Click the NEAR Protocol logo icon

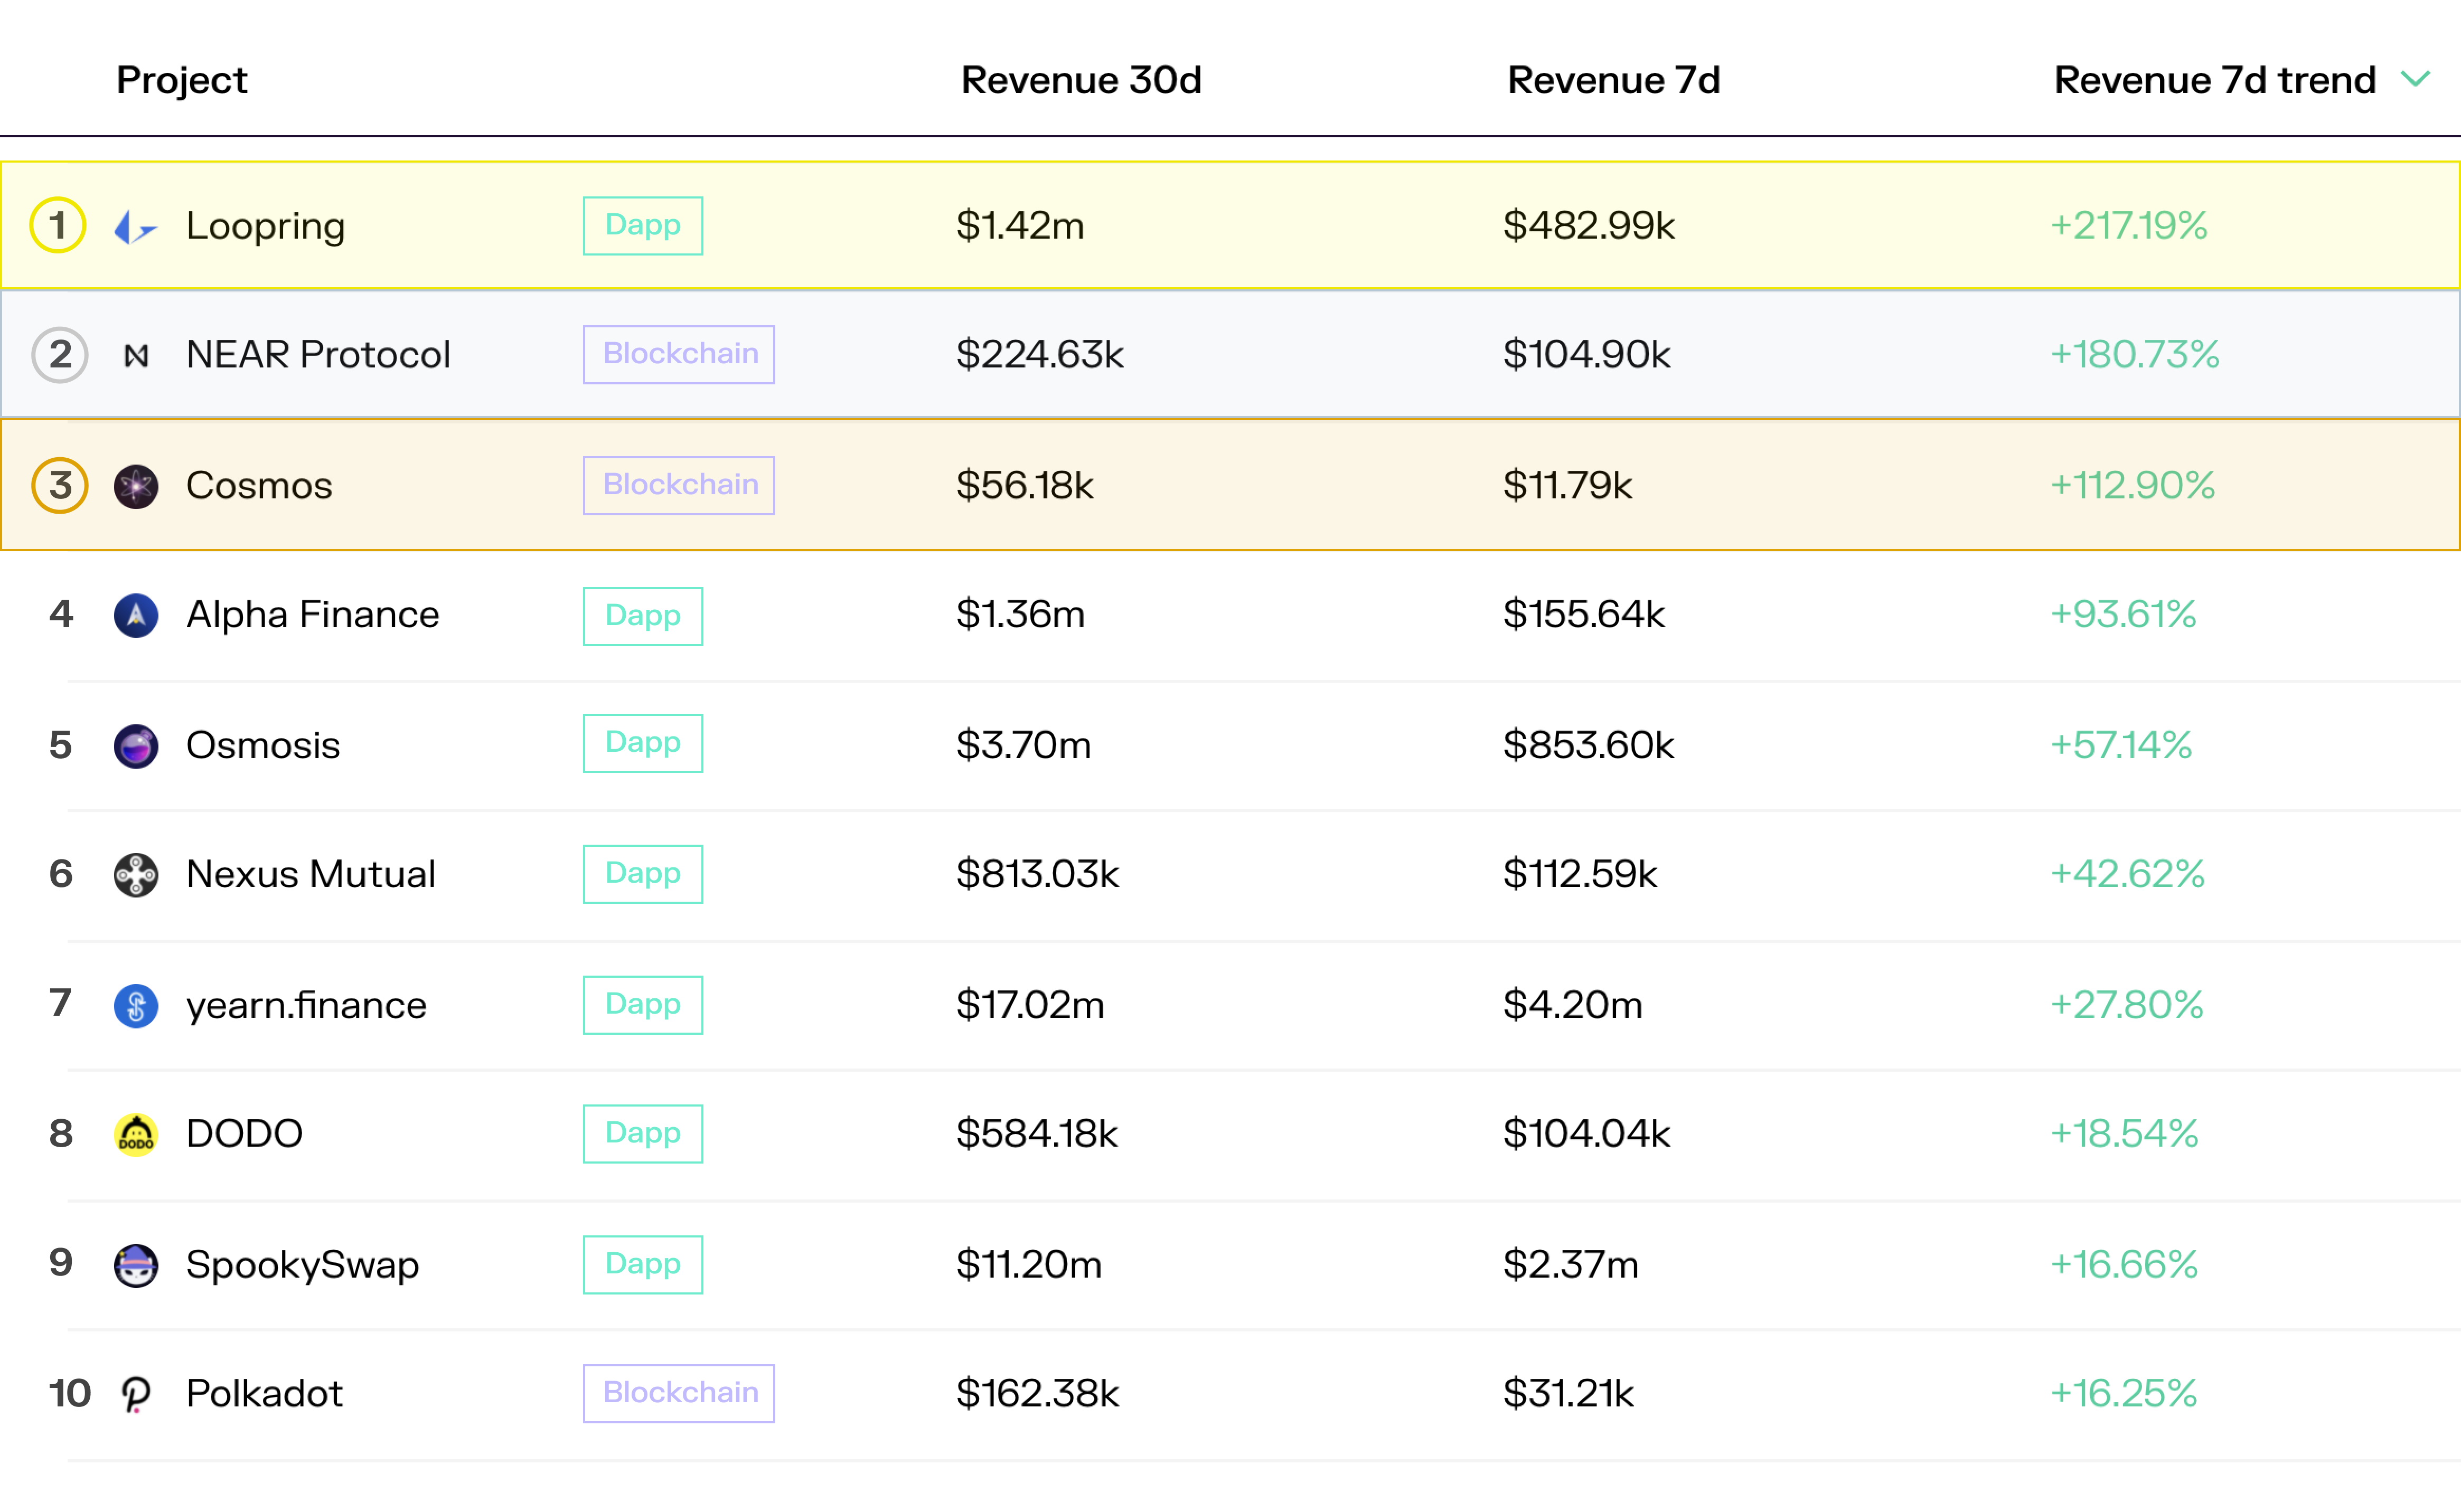click(x=136, y=356)
